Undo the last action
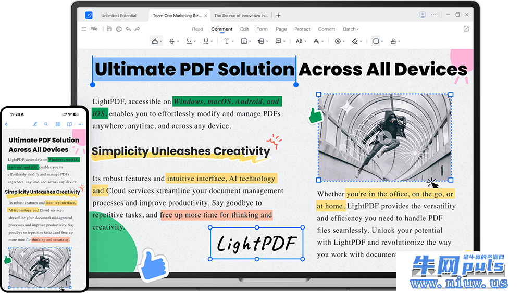521x293 pixels. [x=128, y=29]
